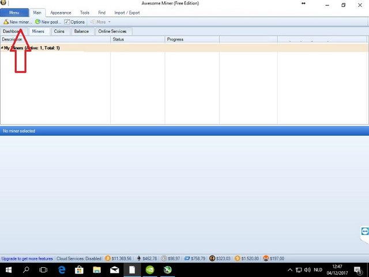Click the blank document taskbar icon
The width and height of the screenshot is (369, 277).
click(x=132, y=270)
